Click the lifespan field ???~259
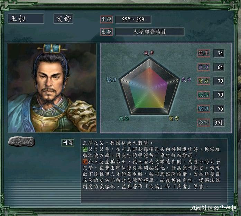Screen dimensions: 241x216 click(133, 19)
